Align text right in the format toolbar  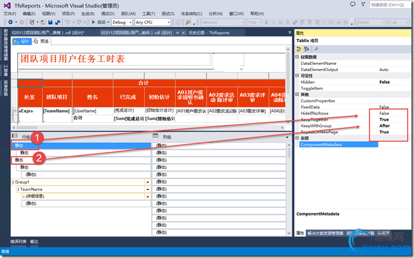pos(317,22)
